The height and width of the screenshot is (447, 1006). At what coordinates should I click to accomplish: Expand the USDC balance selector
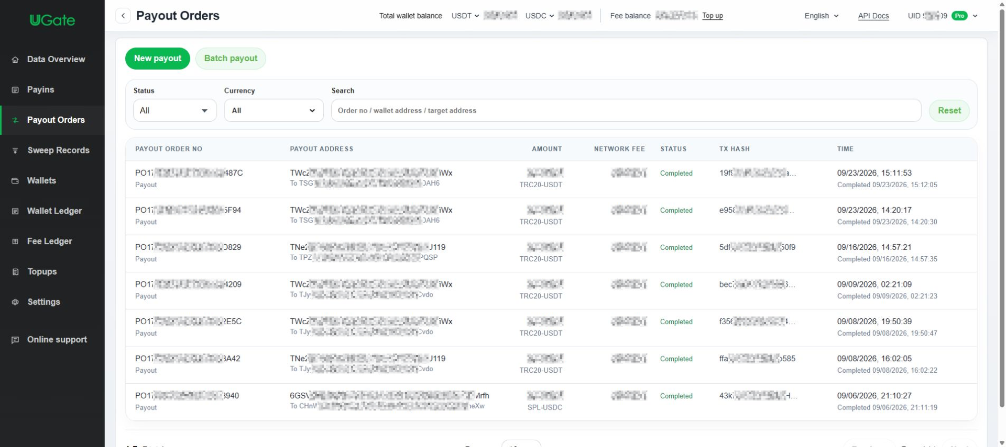pos(540,16)
